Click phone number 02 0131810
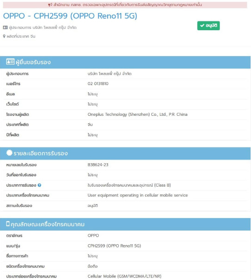Image resolution: width=251 pixels, height=279 pixels. point(98,84)
